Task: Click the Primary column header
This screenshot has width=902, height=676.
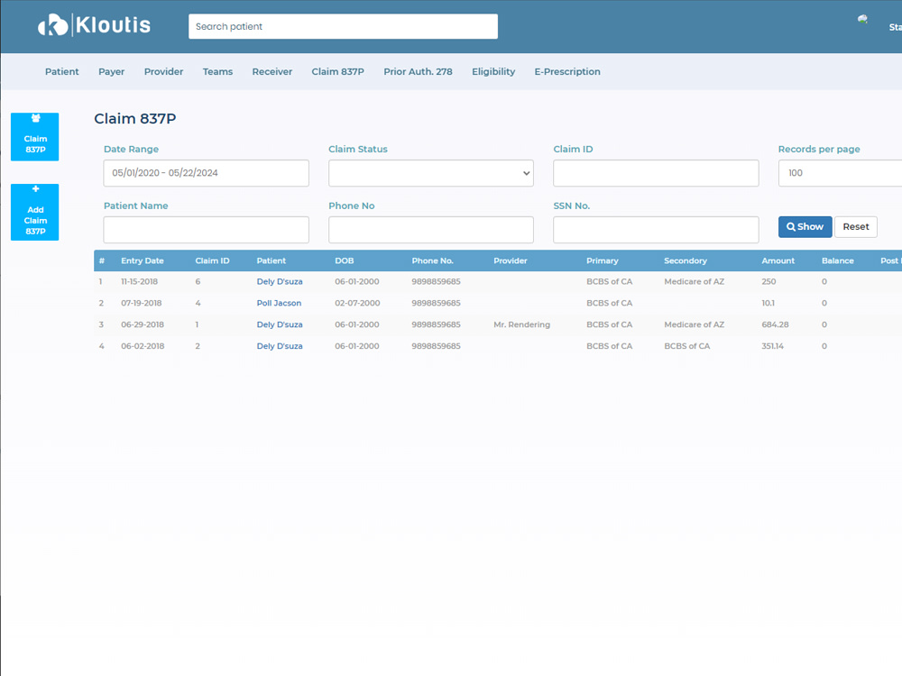Action: tap(603, 260)
